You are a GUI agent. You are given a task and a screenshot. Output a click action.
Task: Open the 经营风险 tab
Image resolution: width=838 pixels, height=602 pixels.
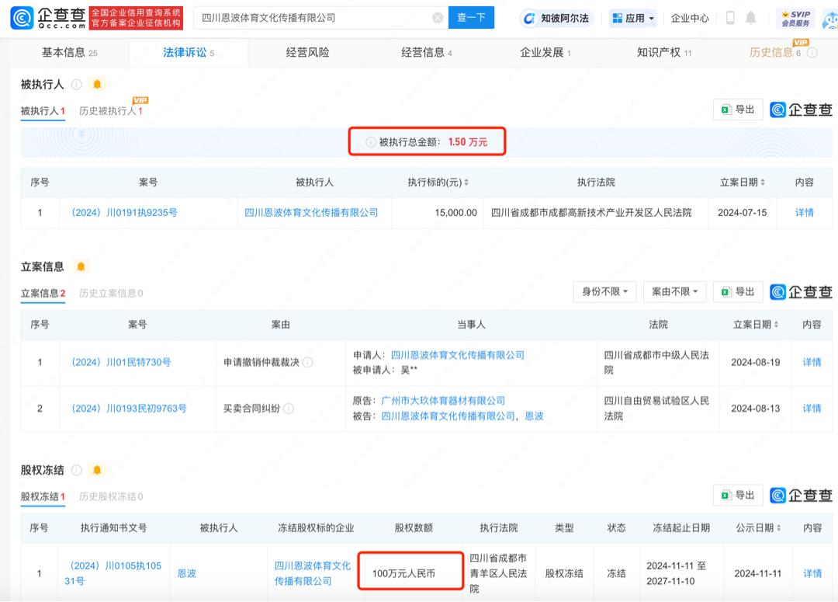point(307,53)
